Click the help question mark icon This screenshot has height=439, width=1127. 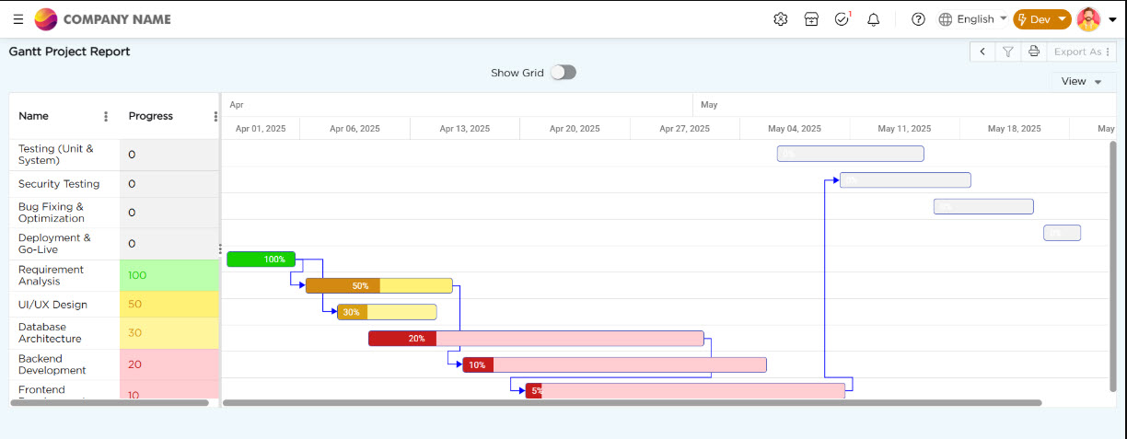pos(918,19)
